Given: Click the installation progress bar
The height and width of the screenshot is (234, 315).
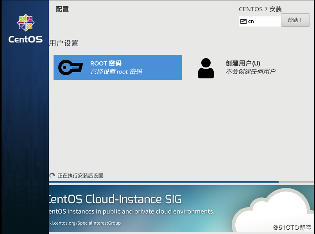Looking at the screenshot, I should point(182,182).
